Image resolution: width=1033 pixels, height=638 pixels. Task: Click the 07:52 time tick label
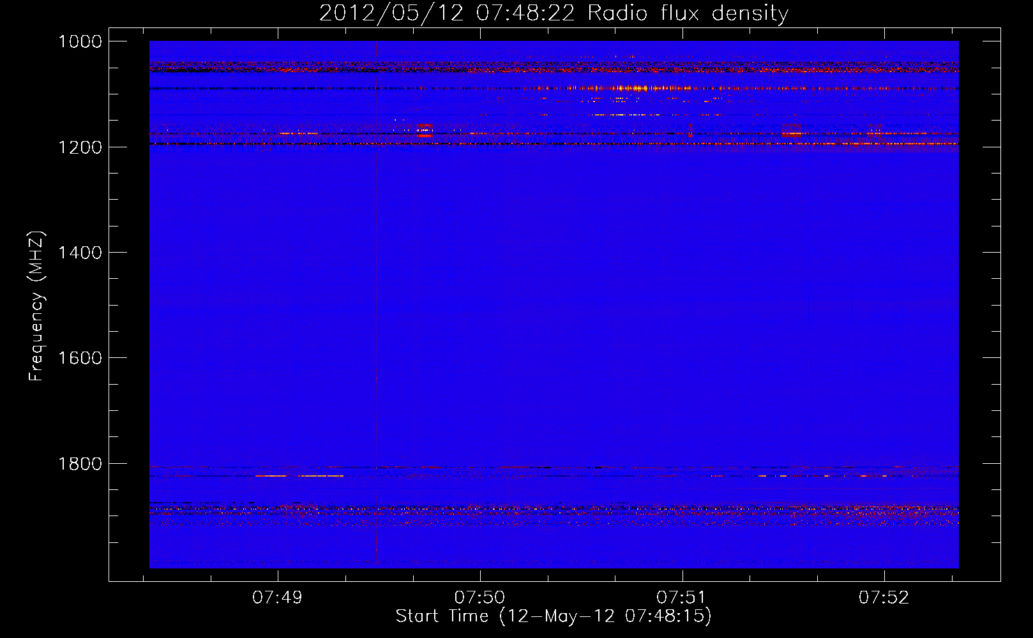[884, 597]
